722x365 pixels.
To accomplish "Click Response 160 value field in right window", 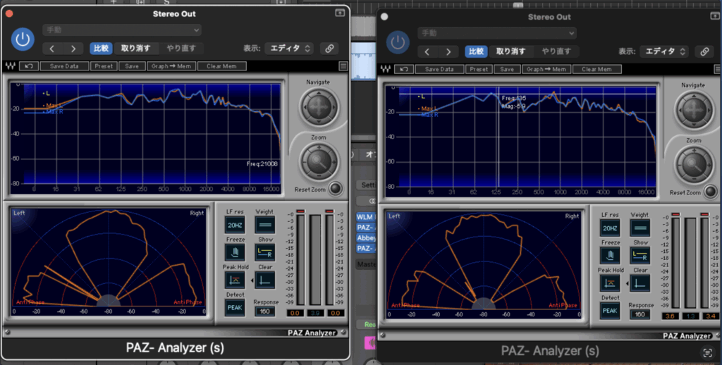I will pos(640,315).
